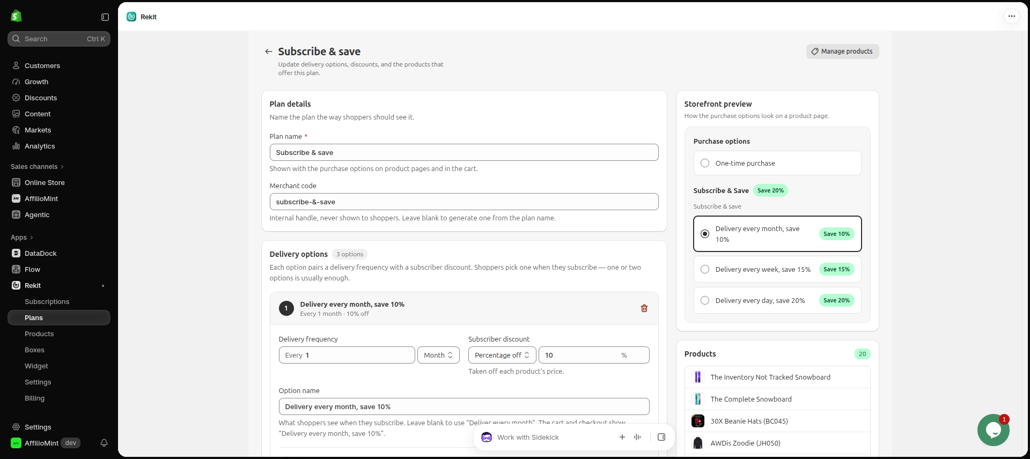
Task: Open Billing under Rekit
Action: [59, 398]
